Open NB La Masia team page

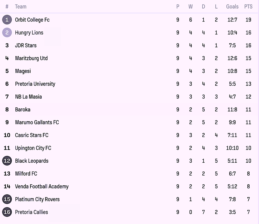[28, 97]
